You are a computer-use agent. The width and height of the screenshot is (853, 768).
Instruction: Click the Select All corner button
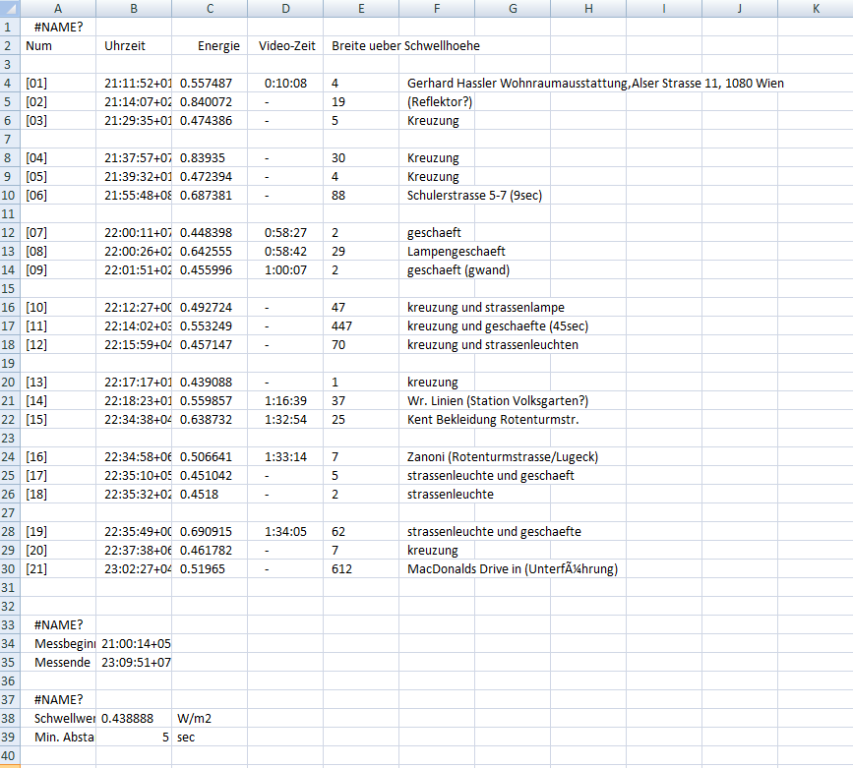pos(10,8)
